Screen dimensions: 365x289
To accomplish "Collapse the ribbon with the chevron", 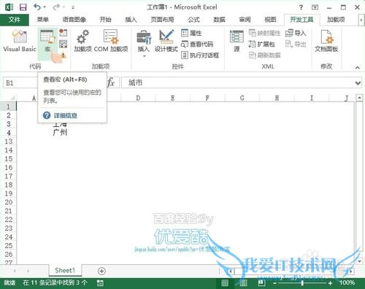I will pos(357,67).
